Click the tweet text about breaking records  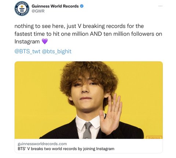point(88,34)
